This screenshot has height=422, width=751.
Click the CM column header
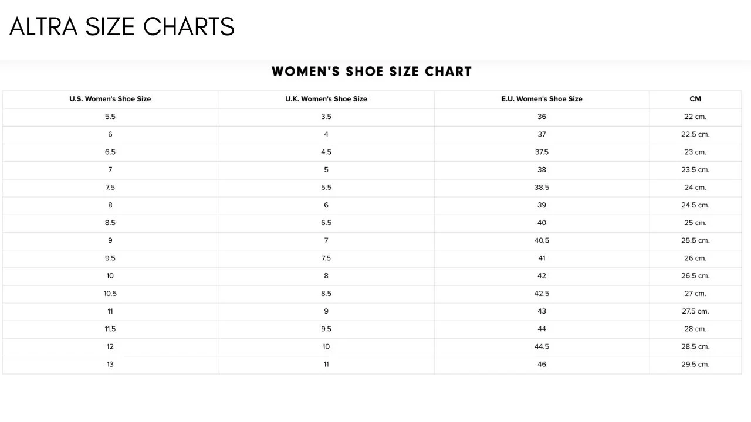(x=695, y=99)
